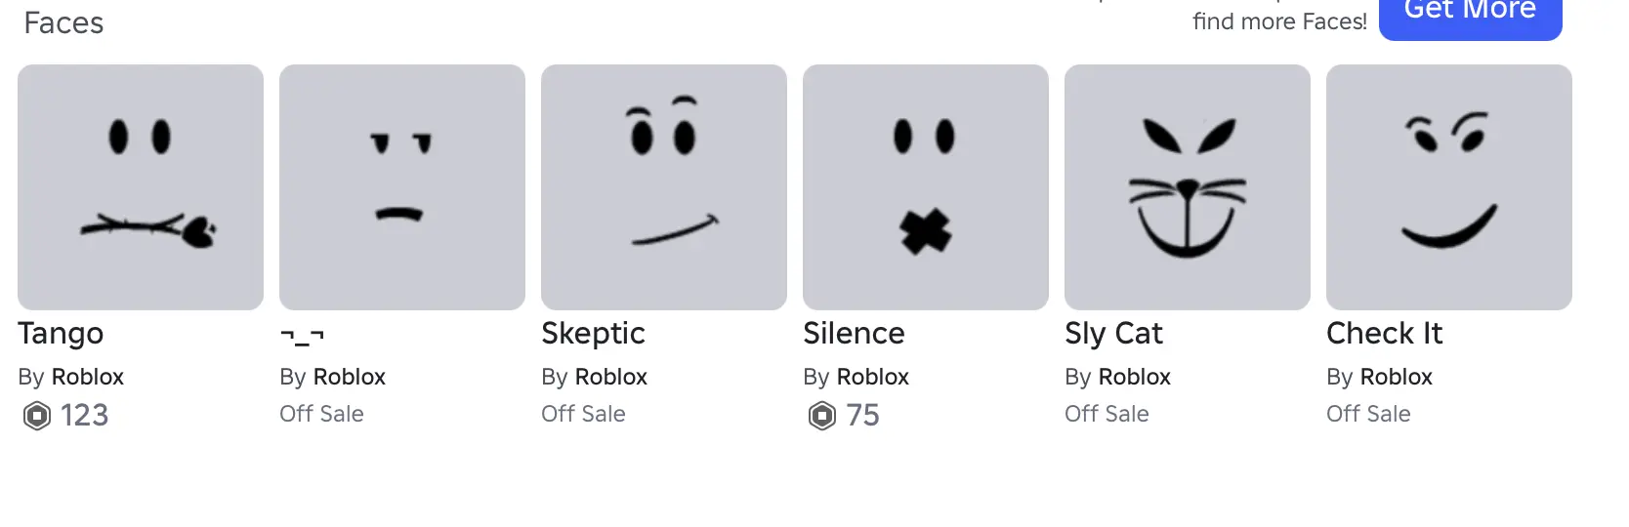This screenshot has width=1629, height=527.
Task: Open the Sly Cat face image
Action: (x=1188, y=187)
